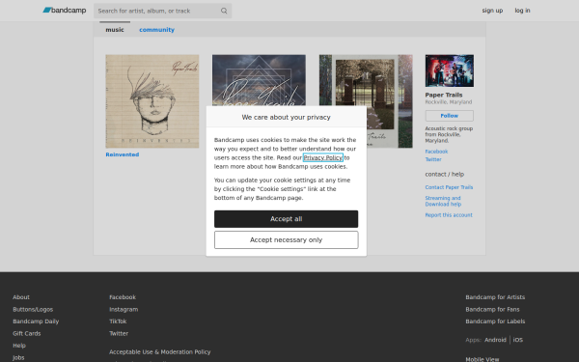Viewport: 579px width, 362px height.
Task: Open Bandcamp for Artists
Action: click(x=495, y=297)
